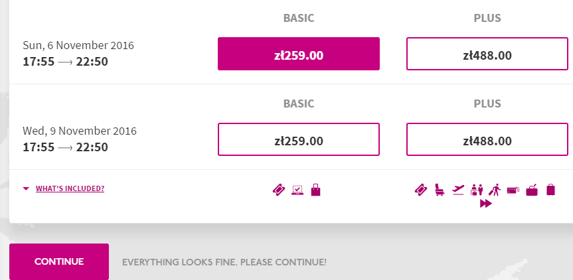Click the ticket icon under Plus fare
The image size is (573, 280).
[x=420, y=190]
